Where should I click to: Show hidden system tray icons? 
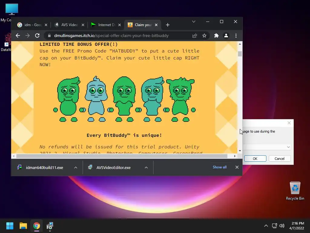tap(266, 226)
